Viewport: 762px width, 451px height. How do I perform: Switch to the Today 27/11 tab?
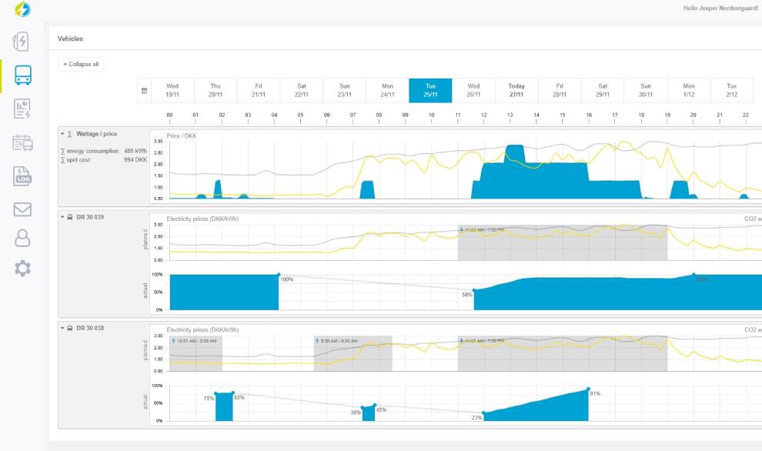click(x=516, y=91)
